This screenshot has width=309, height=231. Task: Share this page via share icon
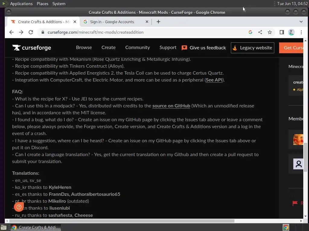260,32
